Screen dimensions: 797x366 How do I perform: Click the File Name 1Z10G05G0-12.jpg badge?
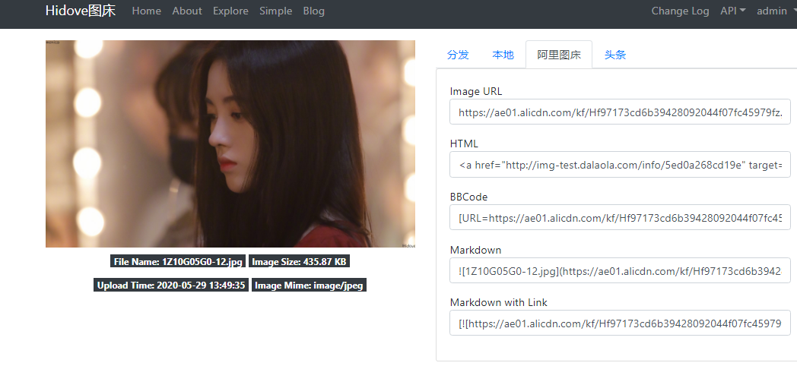click(178, 261)
